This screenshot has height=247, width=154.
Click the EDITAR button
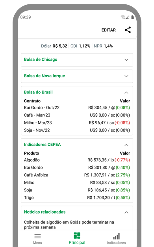click(x=108, y=30)
